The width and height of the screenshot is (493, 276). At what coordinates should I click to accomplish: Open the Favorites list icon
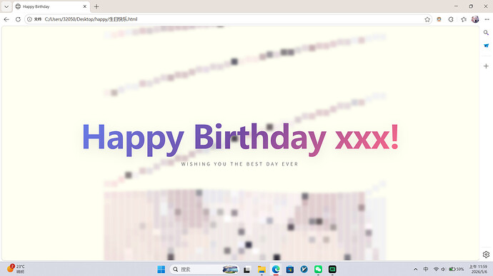464,19
